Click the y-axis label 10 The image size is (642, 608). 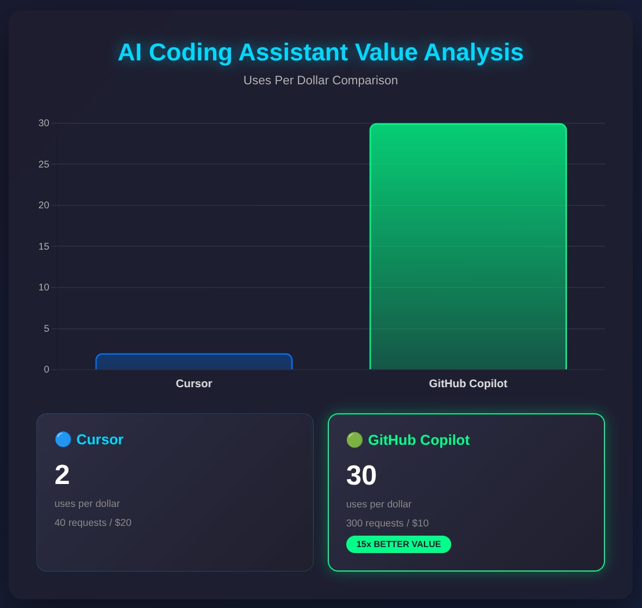[x=44, y=287]
